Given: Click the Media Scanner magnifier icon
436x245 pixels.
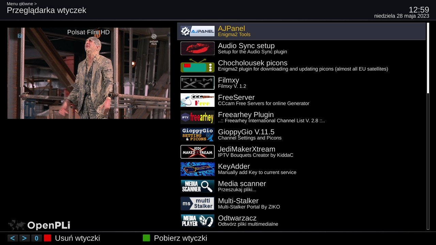Looking at the screenshot, I should tap(198, 186).
